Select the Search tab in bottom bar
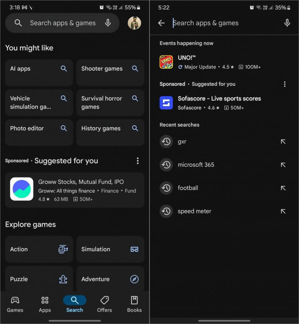The height and width of the screenshot is (324, 299). coord(75,304)
